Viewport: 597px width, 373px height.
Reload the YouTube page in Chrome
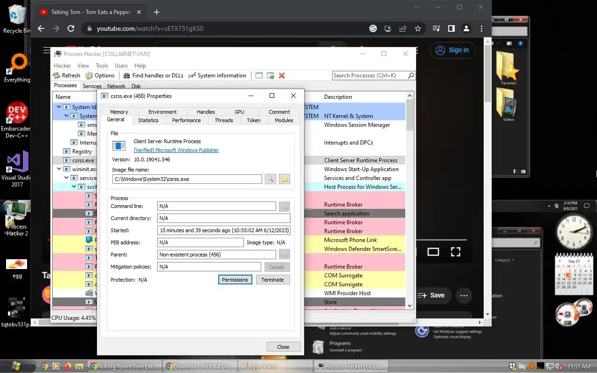point(71,28)
